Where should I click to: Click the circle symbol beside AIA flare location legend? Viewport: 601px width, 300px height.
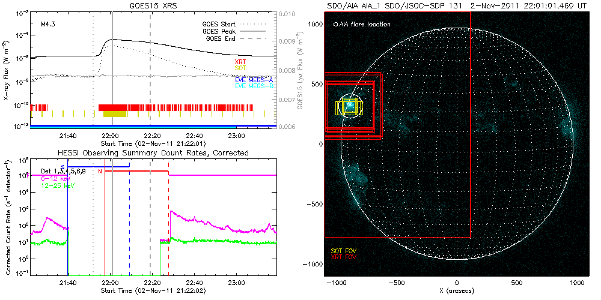[x=335, y=25]
